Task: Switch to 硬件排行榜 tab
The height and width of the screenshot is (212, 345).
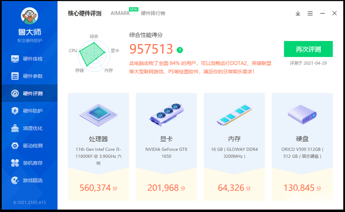Action: [153, 13]
